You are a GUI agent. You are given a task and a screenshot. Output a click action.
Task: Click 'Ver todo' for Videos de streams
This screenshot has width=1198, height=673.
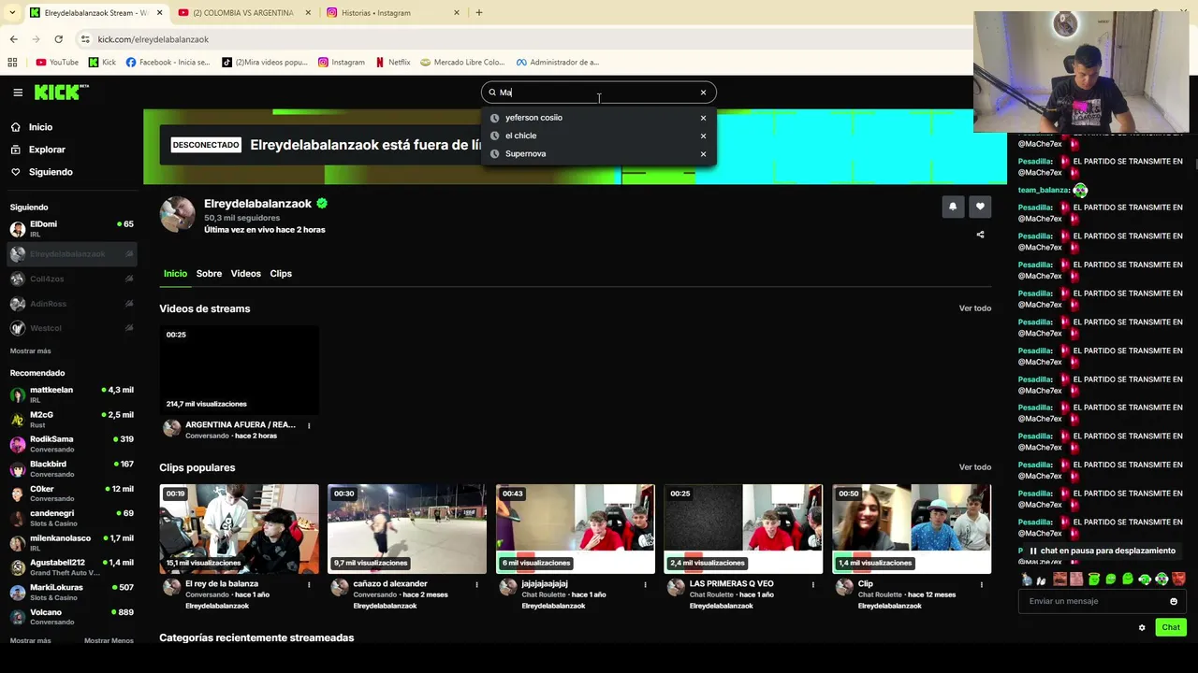pos(974,308)
